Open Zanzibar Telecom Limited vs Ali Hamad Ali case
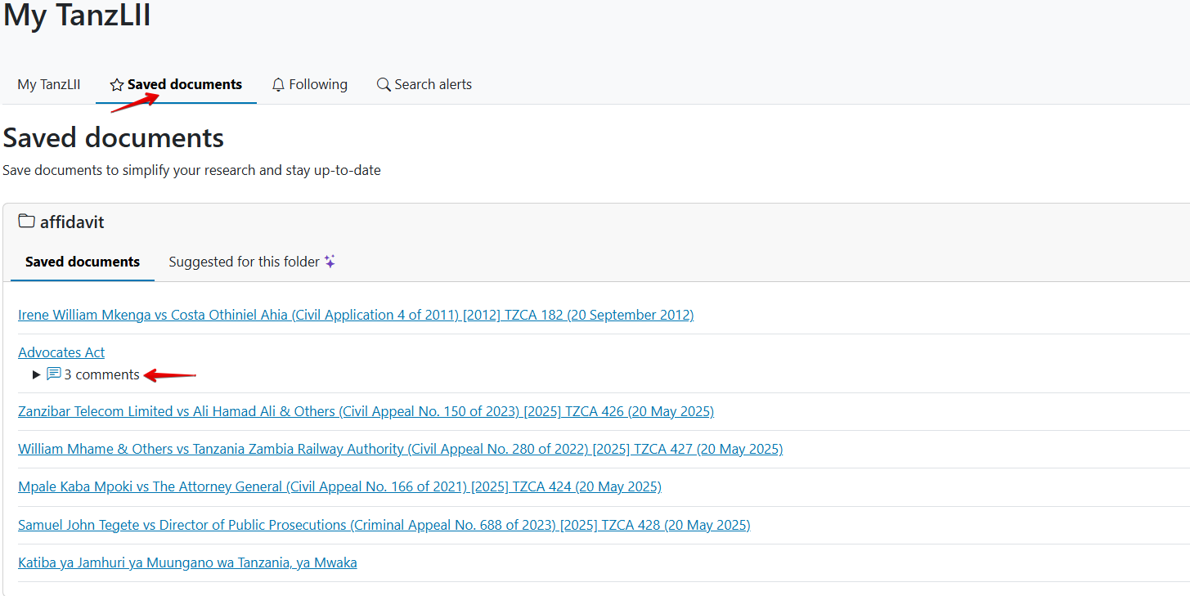 (366, 411)
